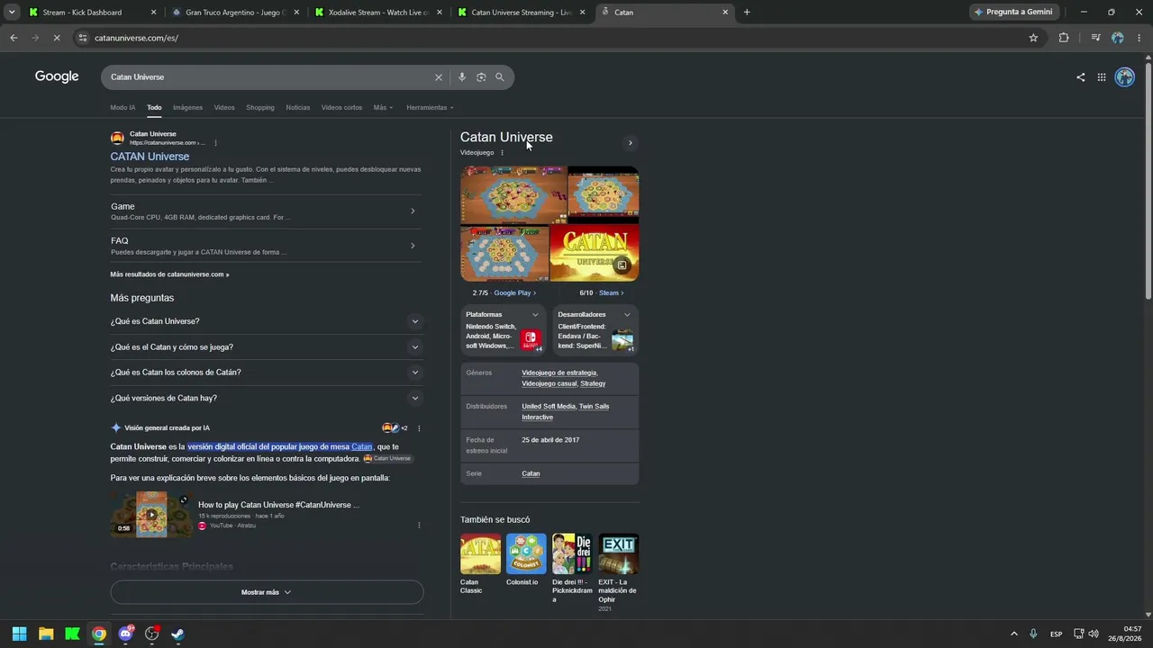Open a new browser tab

747,13
